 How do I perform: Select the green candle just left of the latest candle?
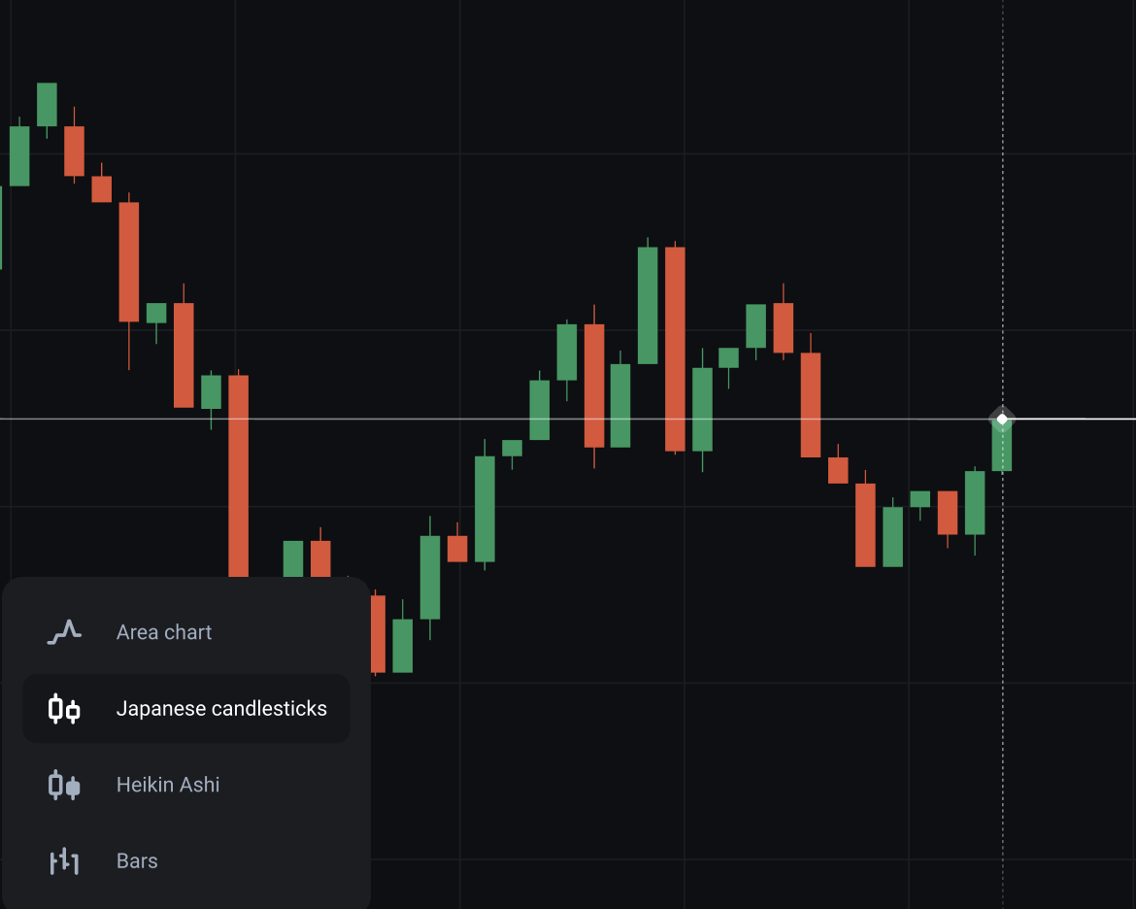tap(975, 502)
